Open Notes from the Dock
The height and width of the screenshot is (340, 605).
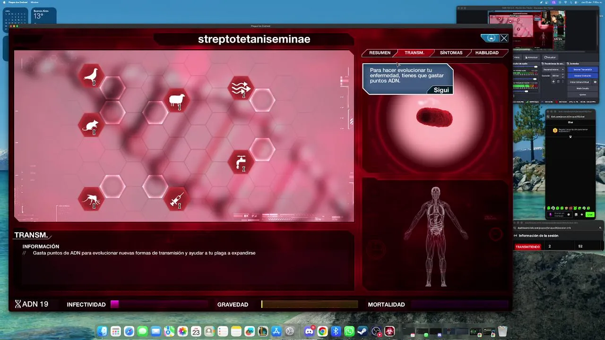(236, 331)
